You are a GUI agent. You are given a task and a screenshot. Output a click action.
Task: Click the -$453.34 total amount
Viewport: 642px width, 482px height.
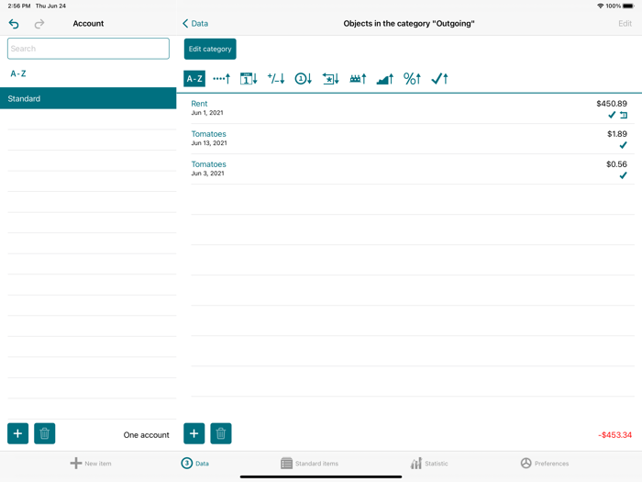[614, 435]
